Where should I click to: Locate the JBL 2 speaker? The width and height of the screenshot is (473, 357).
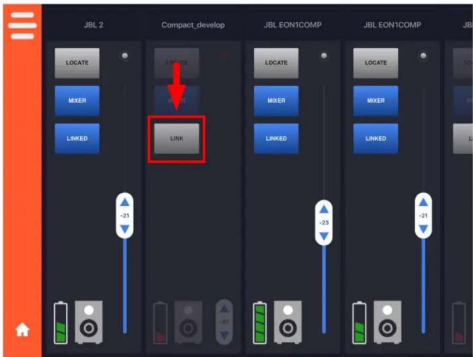[x=77, y=63]
